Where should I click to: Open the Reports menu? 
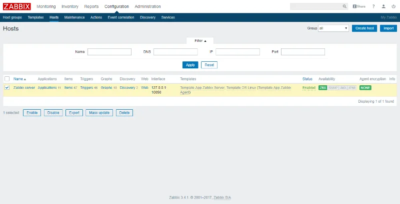[x=91, y=6]
